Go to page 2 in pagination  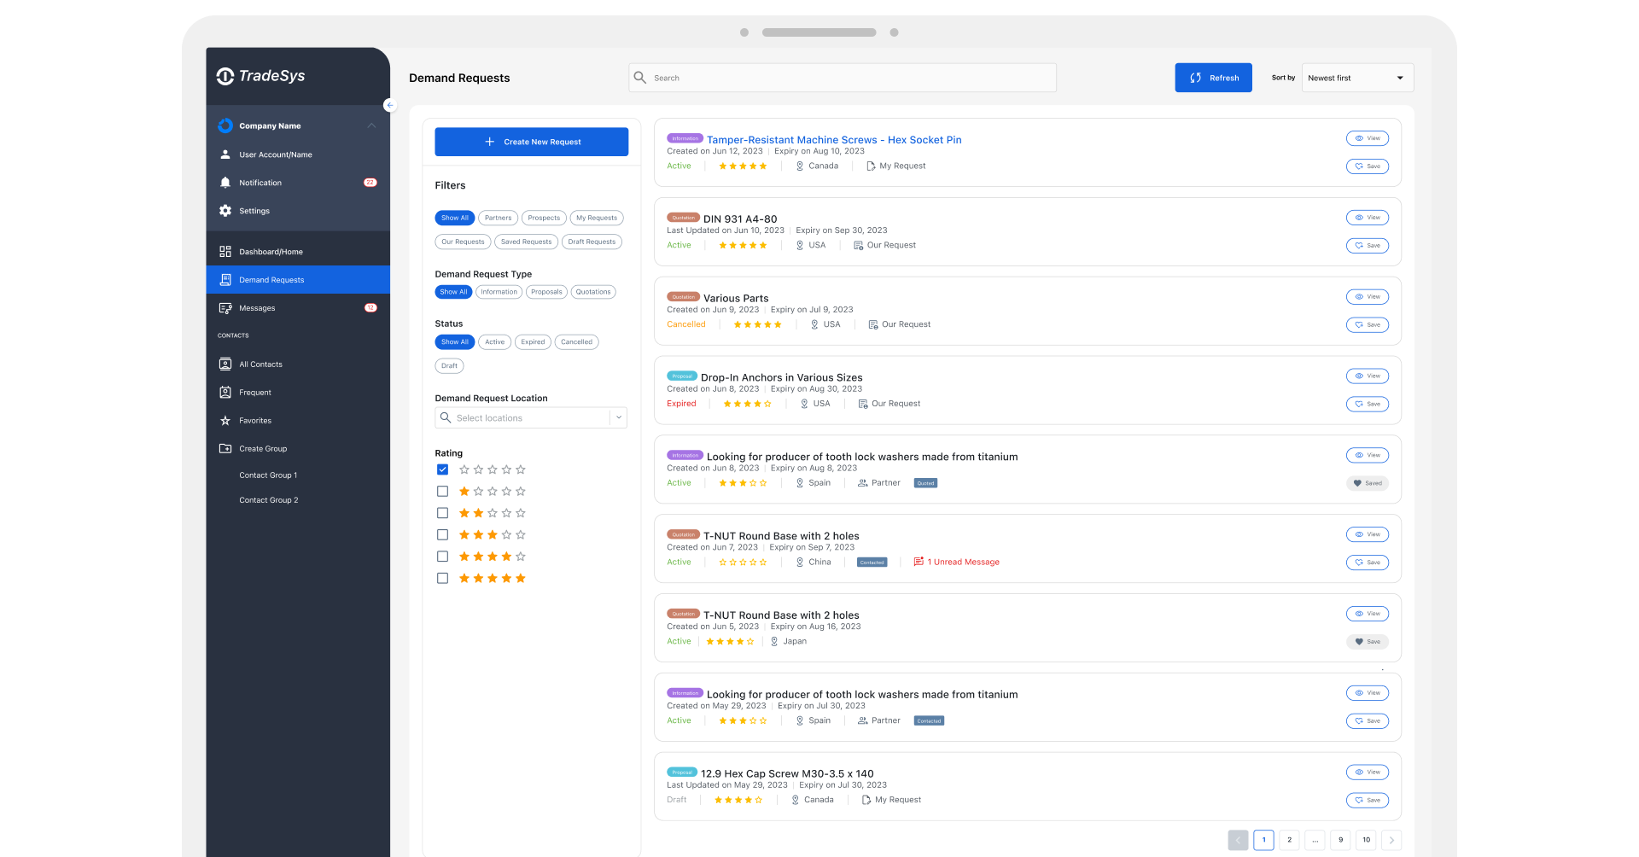point(1289,840)
